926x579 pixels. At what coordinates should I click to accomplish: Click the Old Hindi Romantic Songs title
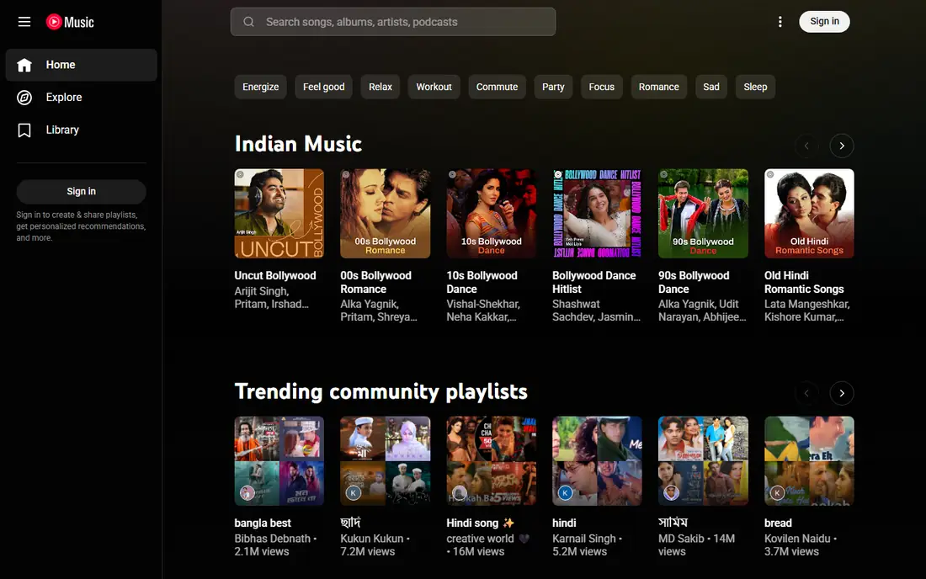click(804, 282)
